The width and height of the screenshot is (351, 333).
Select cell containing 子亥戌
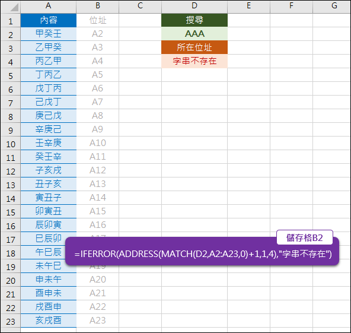coord(49,170)
